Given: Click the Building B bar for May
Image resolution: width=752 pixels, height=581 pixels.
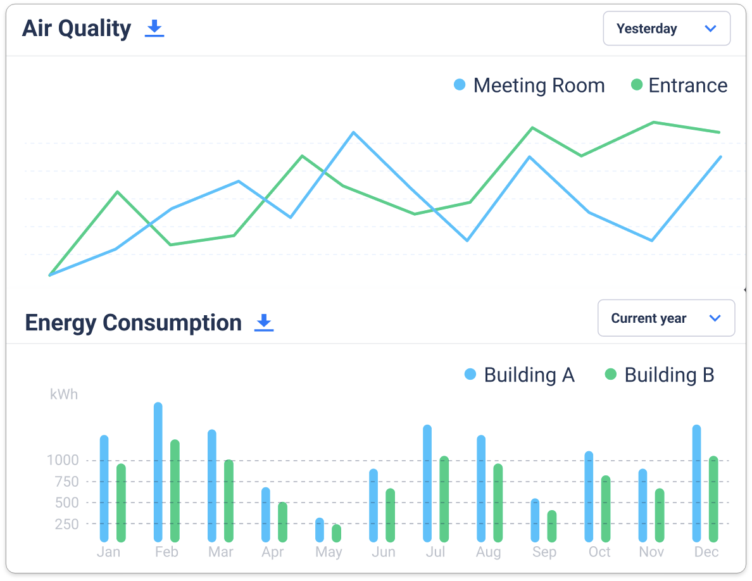Looking at the screenshot, I should click(337, 533).
